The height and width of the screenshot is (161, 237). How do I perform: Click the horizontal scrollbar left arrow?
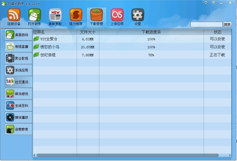(x=34, y=155)
